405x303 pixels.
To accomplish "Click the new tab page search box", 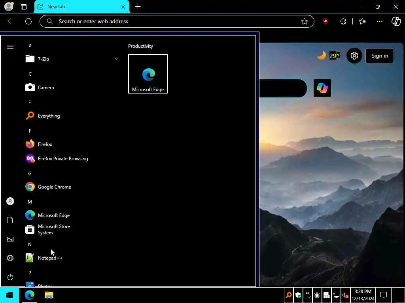I will (283, 88).
